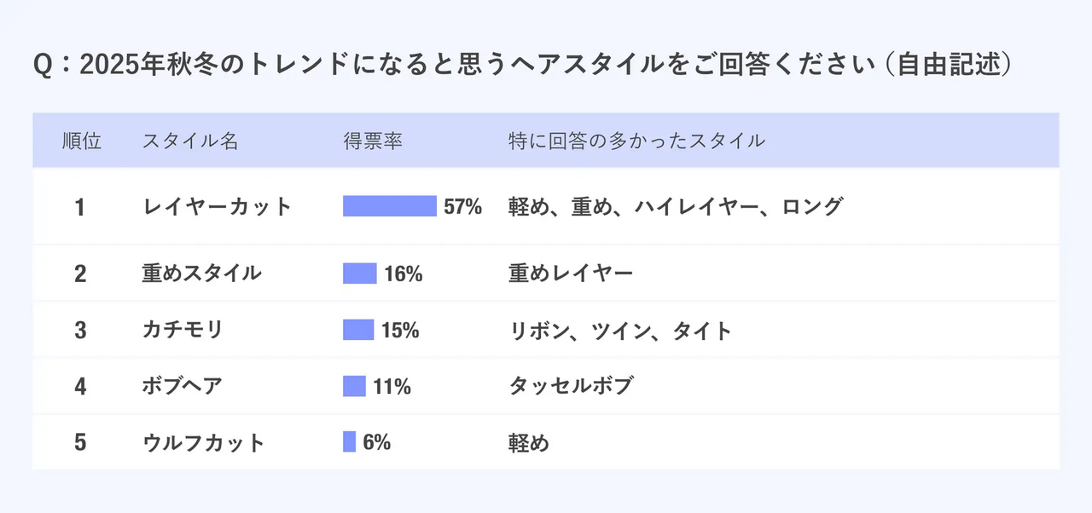1092x513 pixels.
Task: Click the タッセルボブ description text
Action: [x=570, y=386]
